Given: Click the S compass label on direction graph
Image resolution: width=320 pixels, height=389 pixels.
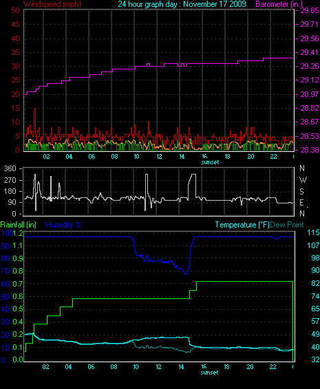Looking at the screenshot, I should [301, 192].
